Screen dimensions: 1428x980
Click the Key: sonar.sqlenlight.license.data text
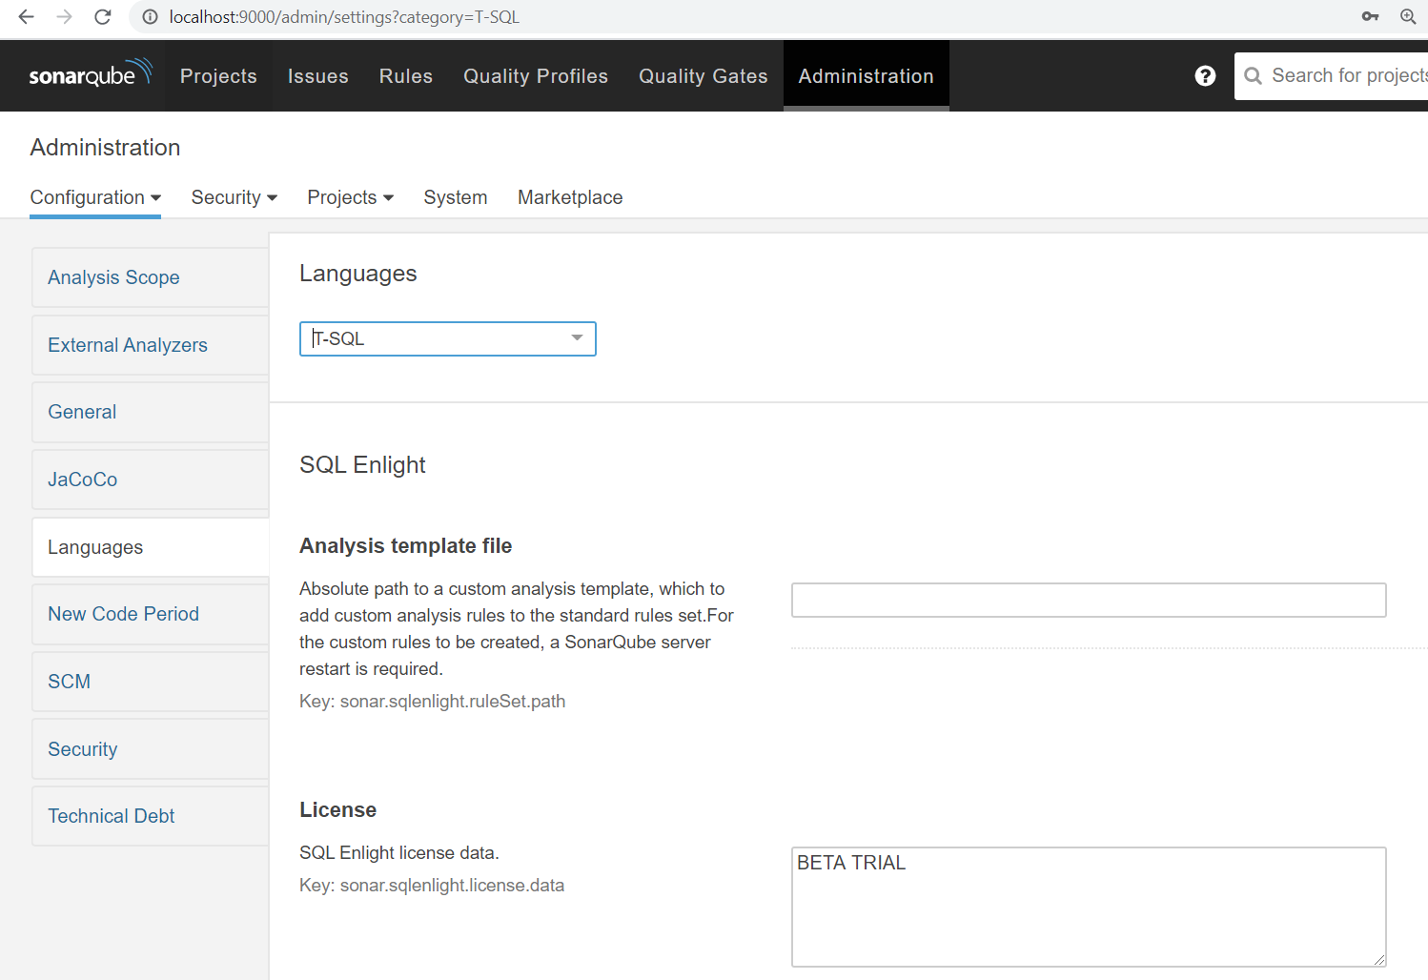click(432, 885)
